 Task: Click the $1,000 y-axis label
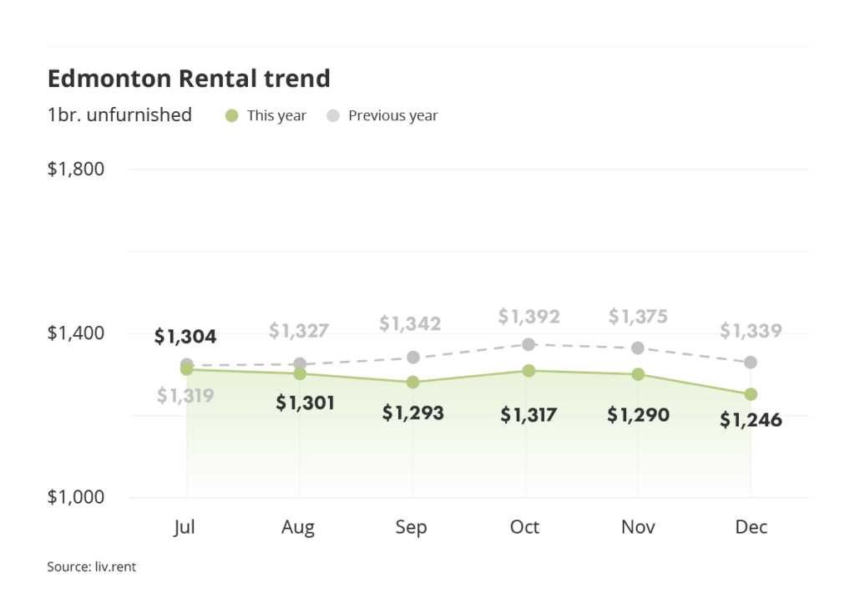[75, 497]
